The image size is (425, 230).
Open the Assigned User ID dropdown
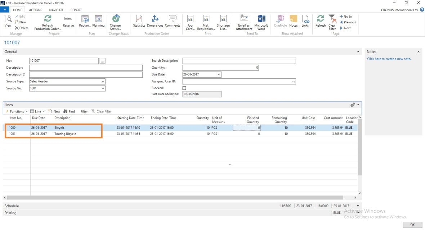click(293, 82)
